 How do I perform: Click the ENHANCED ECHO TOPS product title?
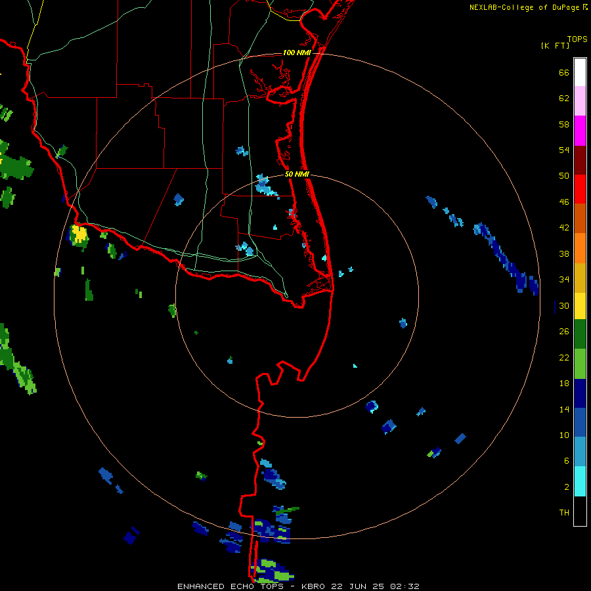pyautogui.click(x=230, y=586)
